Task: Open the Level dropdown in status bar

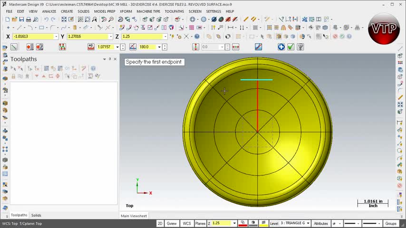Action: click(x=308, y=223)
